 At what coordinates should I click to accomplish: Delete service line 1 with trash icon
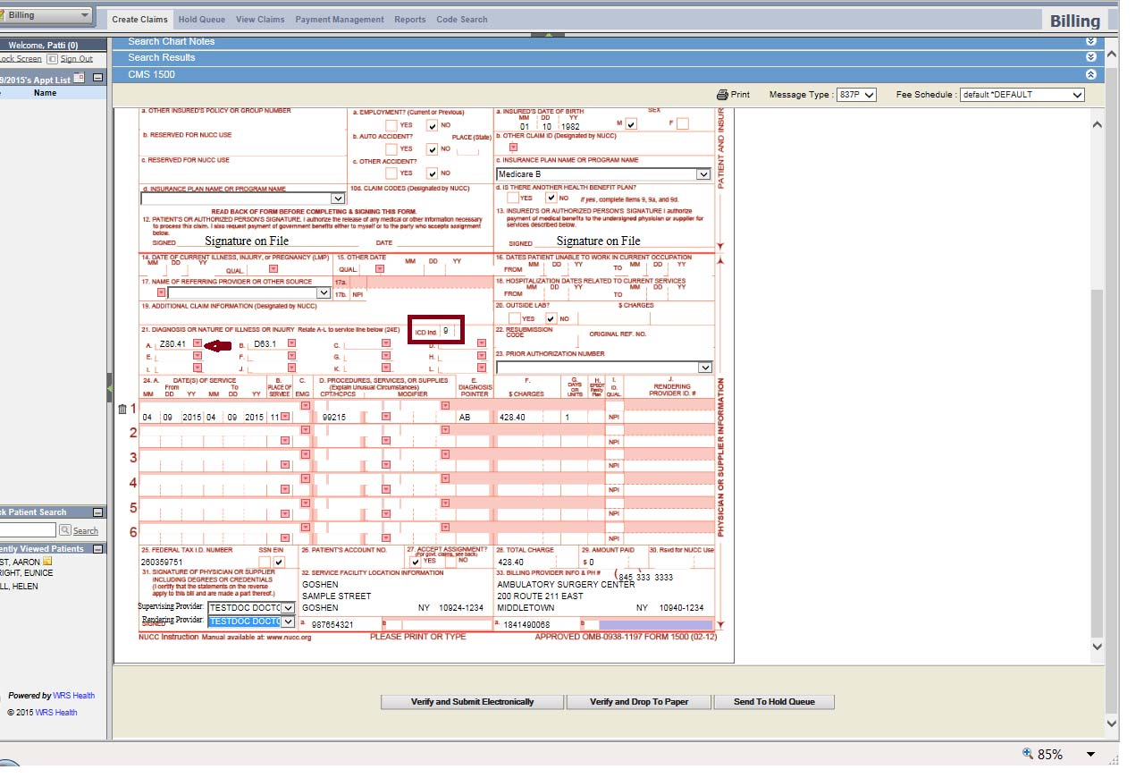[x=122, y=410]
